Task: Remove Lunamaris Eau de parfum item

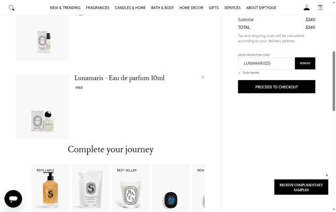Action: tap(203, 77)
